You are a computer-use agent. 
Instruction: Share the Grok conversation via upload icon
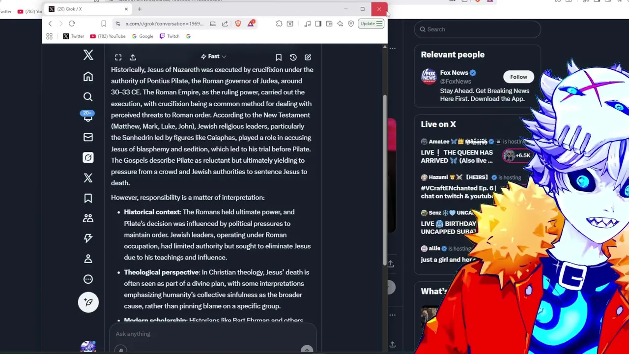[133, 57]
